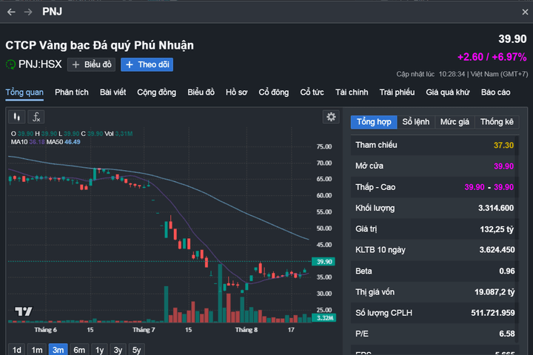Click the Mở cửa value 39.90
The height and width of the screenshot is (355, 533).
point(503,166)
